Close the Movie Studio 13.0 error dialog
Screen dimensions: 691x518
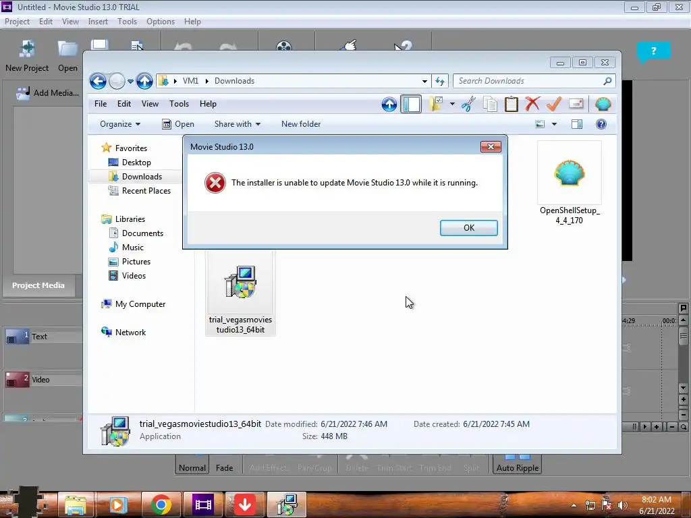point(491,146)
